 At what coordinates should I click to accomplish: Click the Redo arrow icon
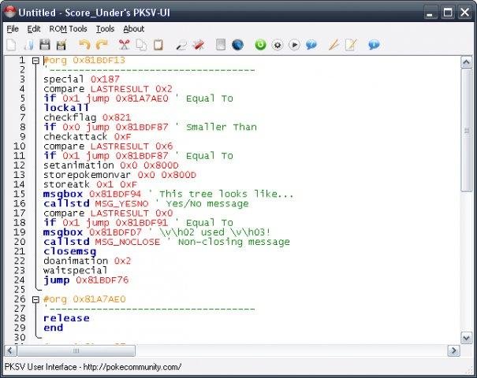click(102, 45)
